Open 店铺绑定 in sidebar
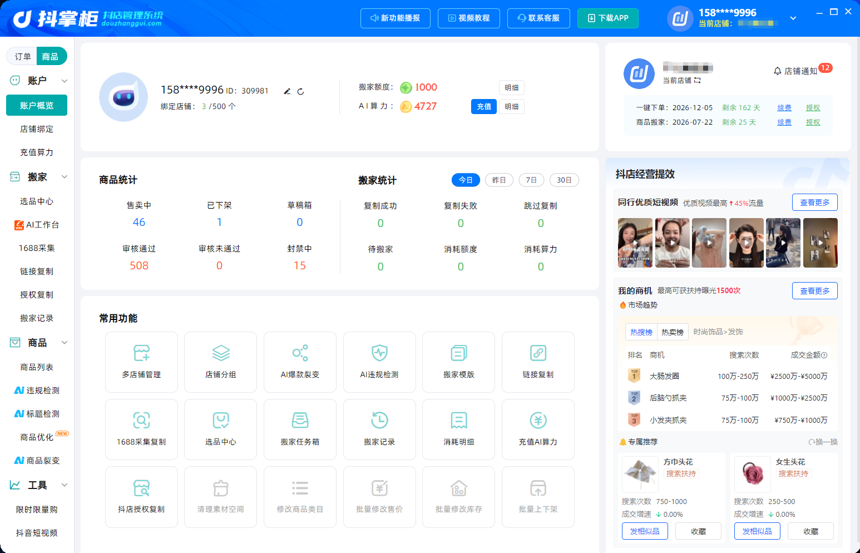Viewport: 860px width, 553px height. [37, 129]
